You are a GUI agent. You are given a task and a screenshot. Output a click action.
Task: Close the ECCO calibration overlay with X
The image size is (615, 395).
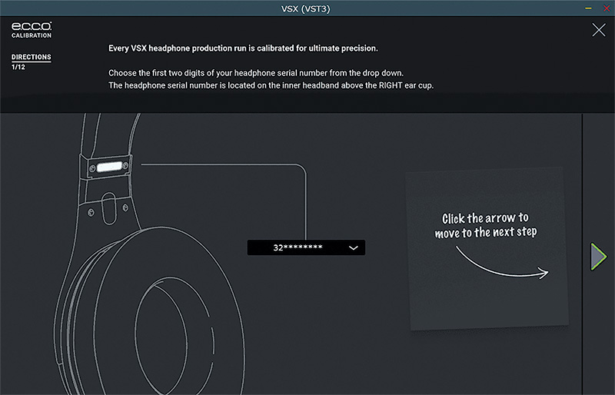pos(599,30)
